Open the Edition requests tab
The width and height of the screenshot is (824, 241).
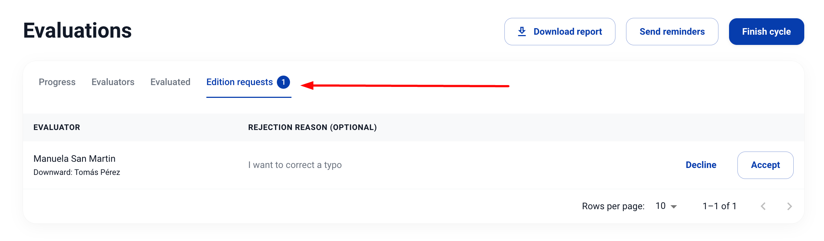(x=239, y=82)
